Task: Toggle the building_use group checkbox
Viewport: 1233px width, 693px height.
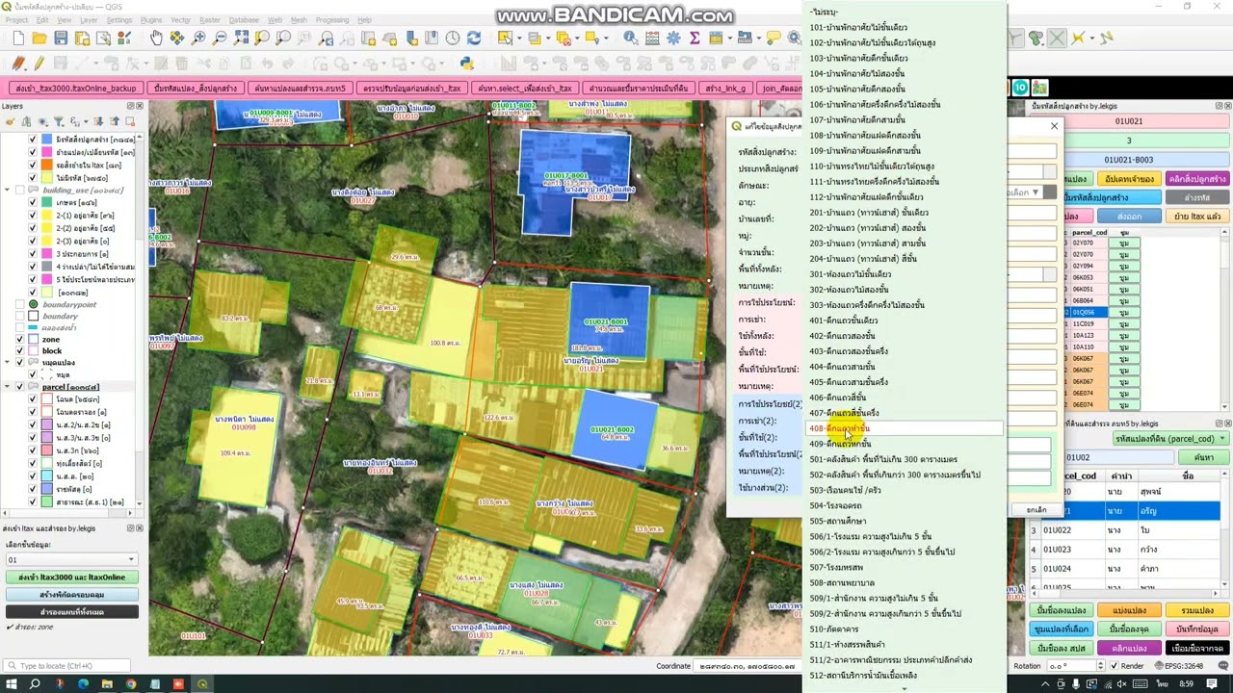Action: pos(20,191)
